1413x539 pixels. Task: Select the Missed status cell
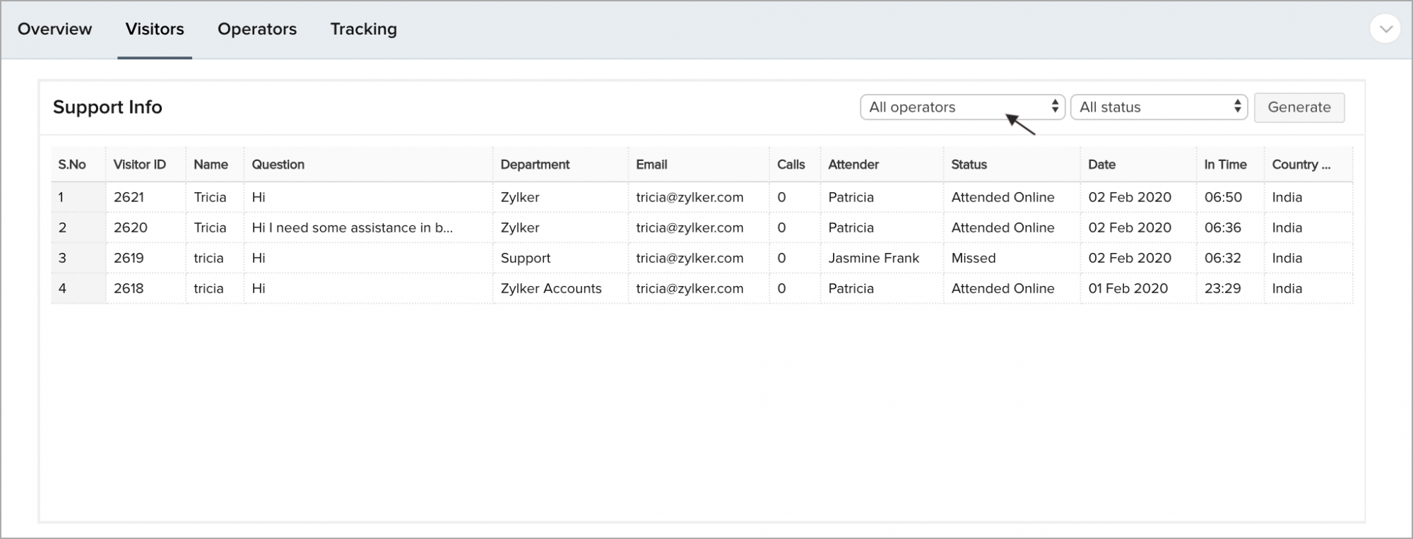click(x=973, y=259)
